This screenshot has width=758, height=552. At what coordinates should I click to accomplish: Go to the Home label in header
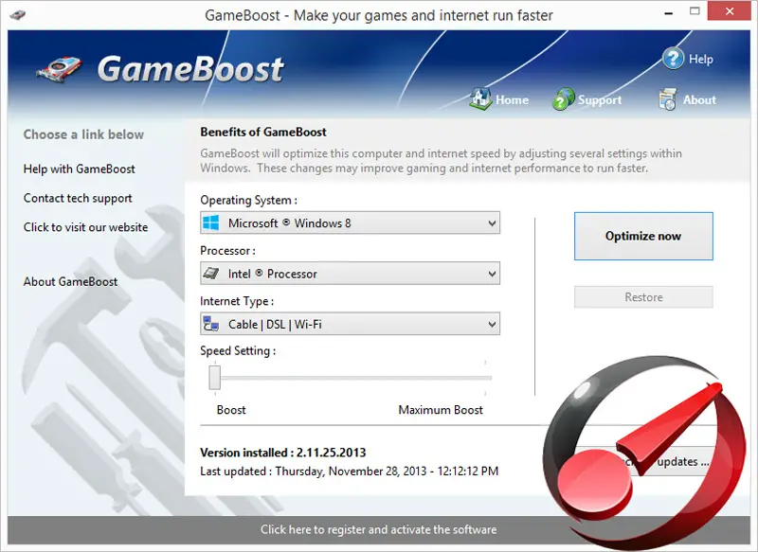click(x=512, y=100)
